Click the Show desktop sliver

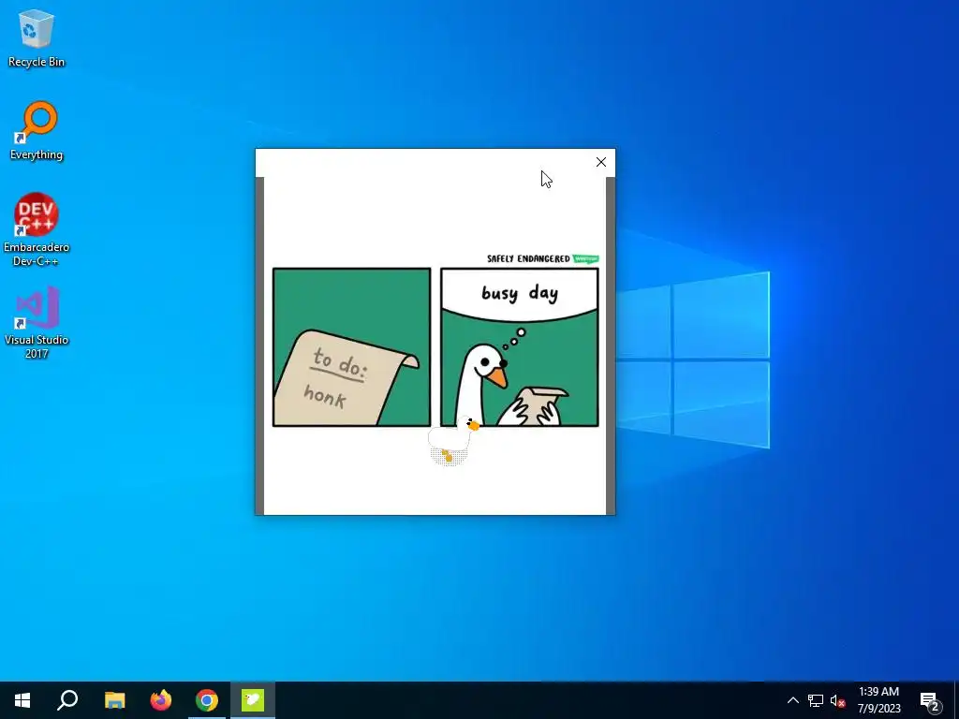click(956, 700)
